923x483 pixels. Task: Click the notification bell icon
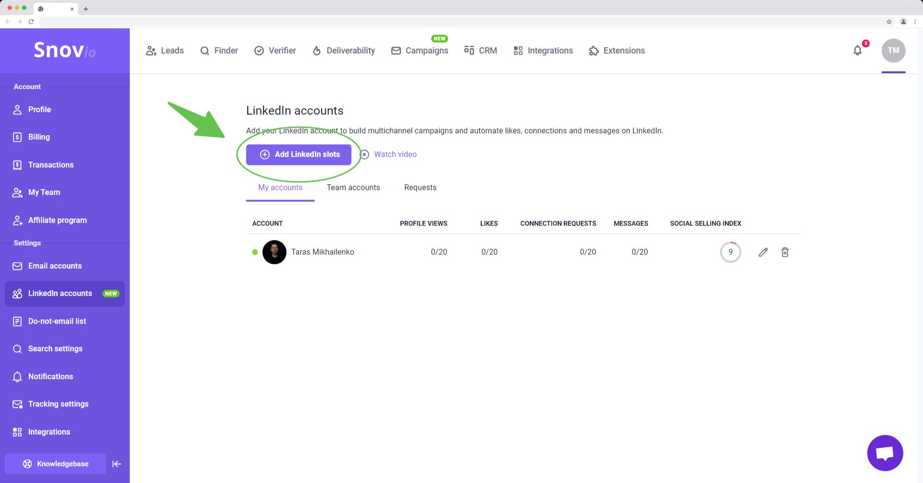[x=858, y=51]
